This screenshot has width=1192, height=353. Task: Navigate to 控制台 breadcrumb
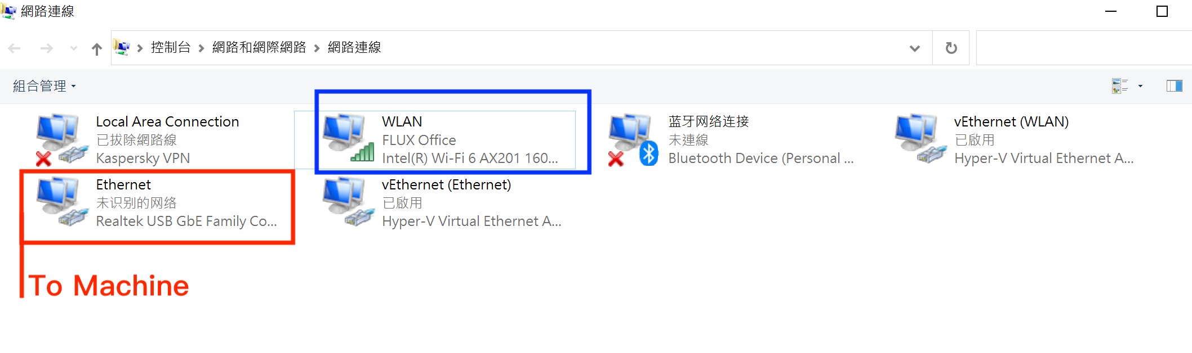pyautogui.click(x=171, y=48)
